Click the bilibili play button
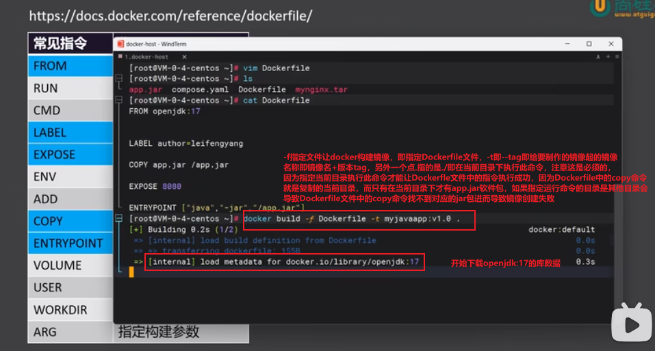Screen dimensions: 655x351 click(631, 324)
